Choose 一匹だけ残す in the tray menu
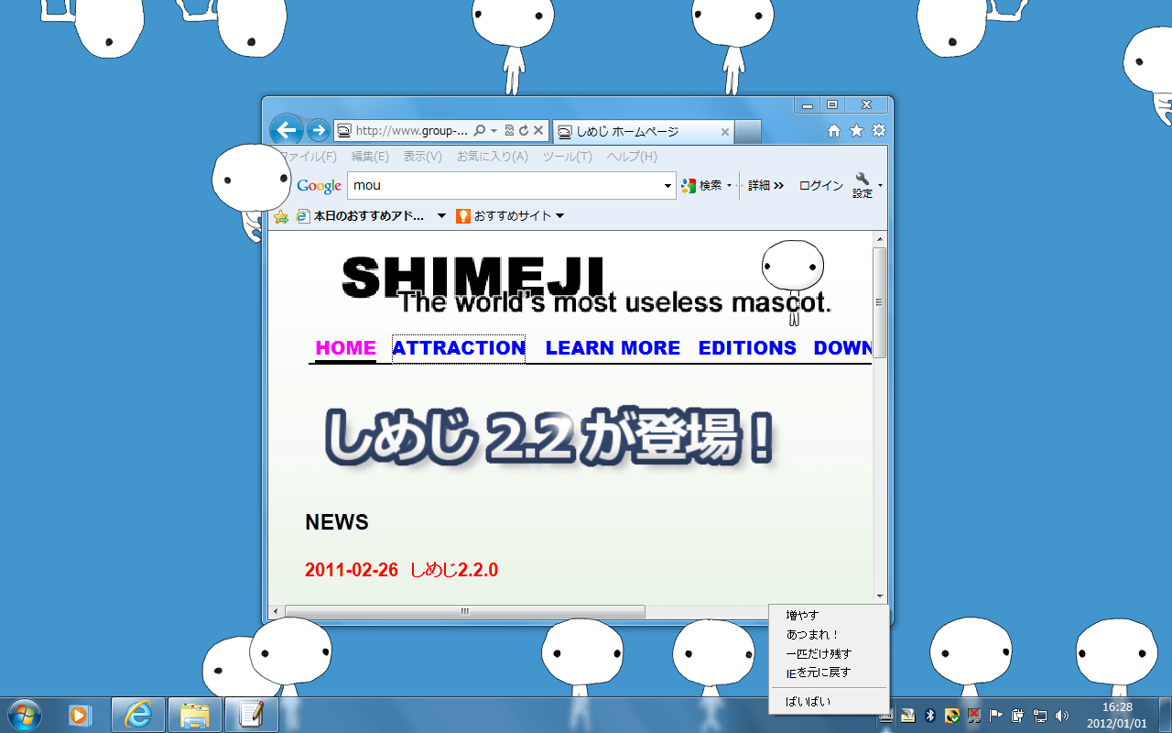 pyautogui.click(x=829, y=654)
